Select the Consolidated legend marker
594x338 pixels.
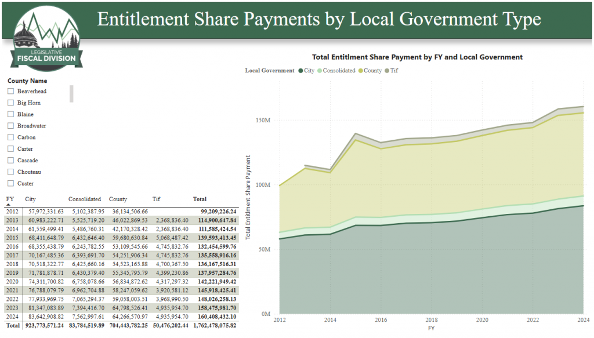click(x=319, y=71)
